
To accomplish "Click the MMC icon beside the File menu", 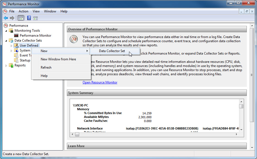I will pyautogui.click(x=5, y=11).
